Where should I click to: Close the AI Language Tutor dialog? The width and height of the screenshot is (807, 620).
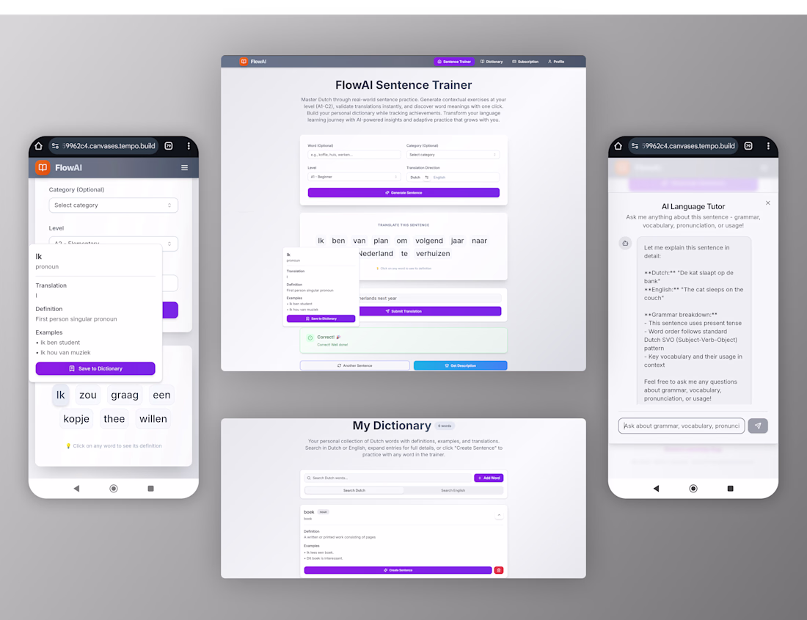pyautogui.click(x=768, y=203)
